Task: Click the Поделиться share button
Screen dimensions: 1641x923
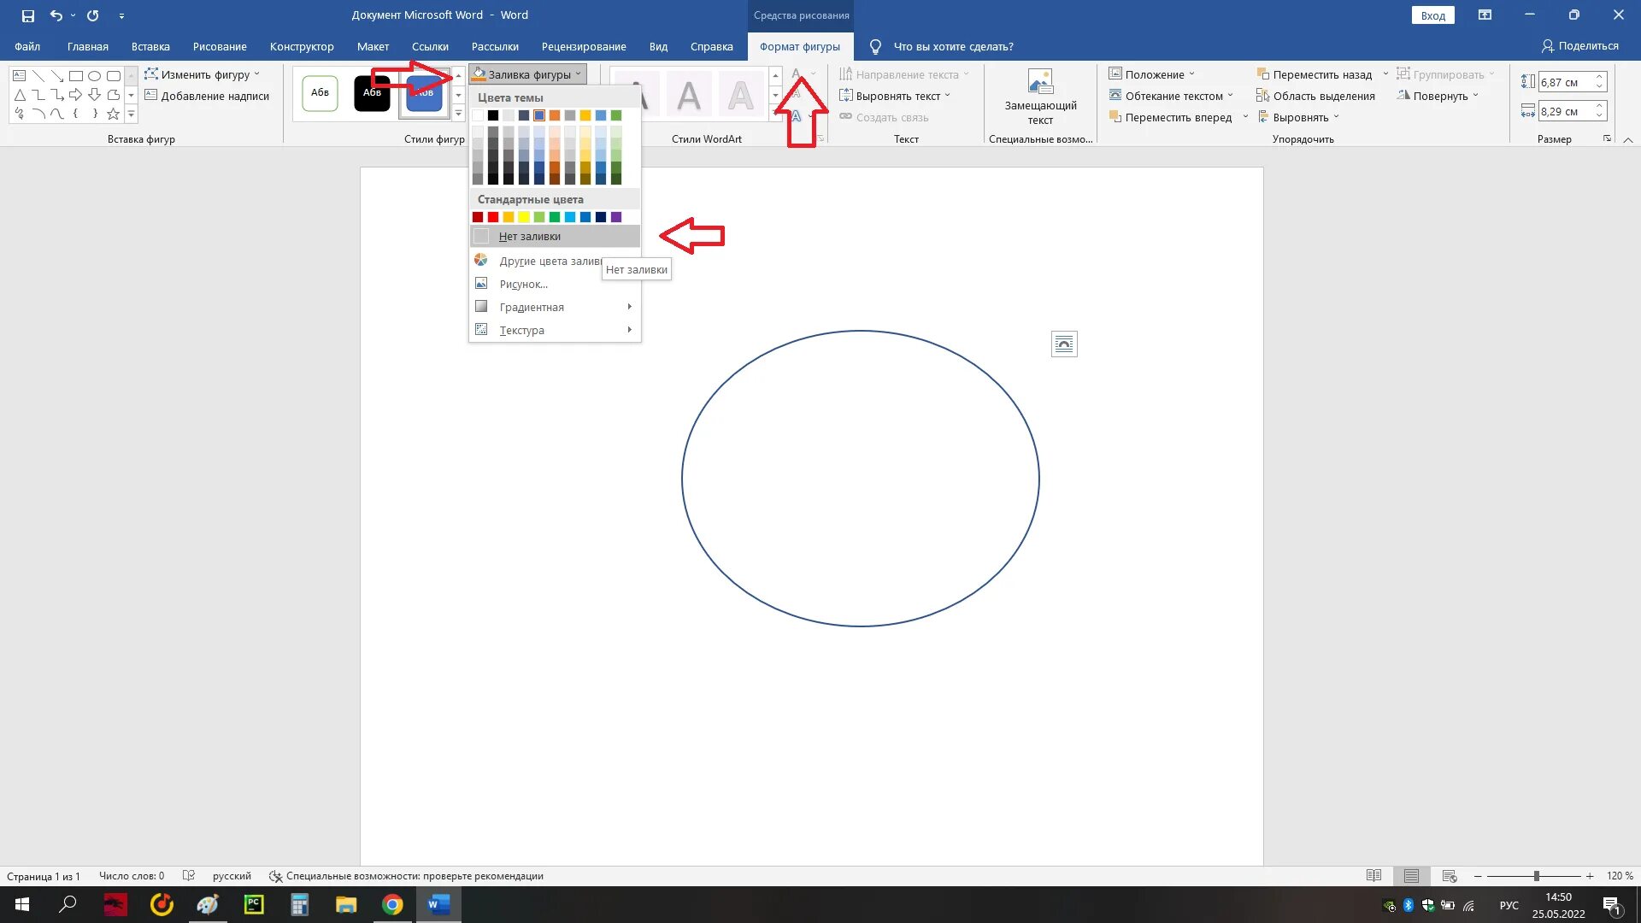Action: click(x=1579, y=46)
